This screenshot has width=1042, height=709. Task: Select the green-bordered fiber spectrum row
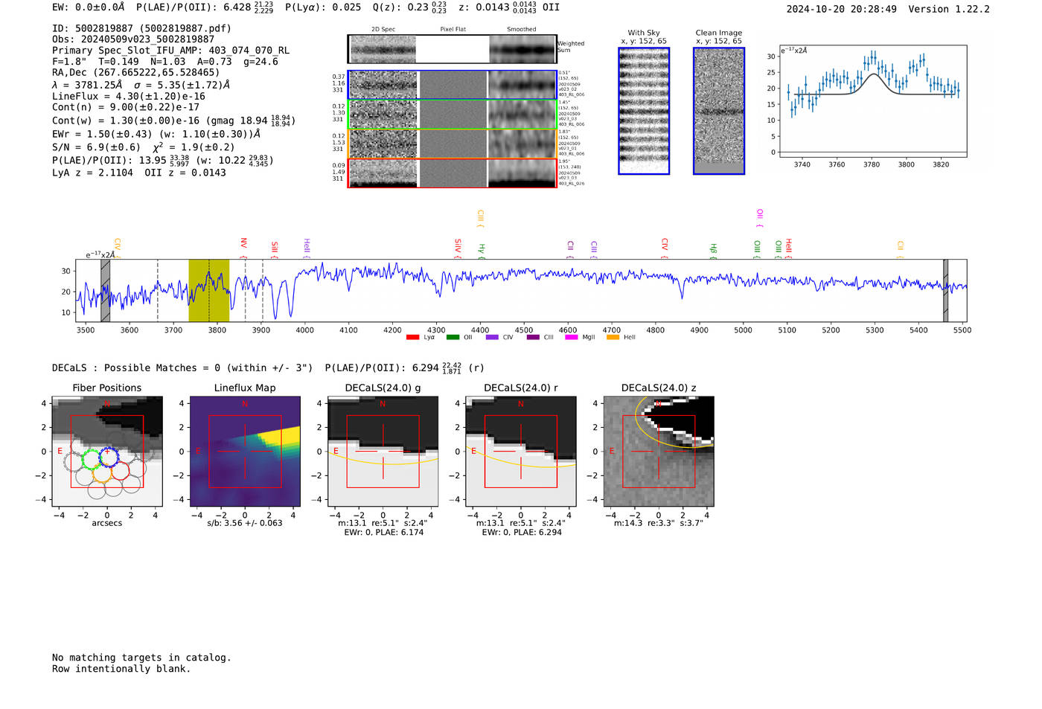tap(452, 114)
